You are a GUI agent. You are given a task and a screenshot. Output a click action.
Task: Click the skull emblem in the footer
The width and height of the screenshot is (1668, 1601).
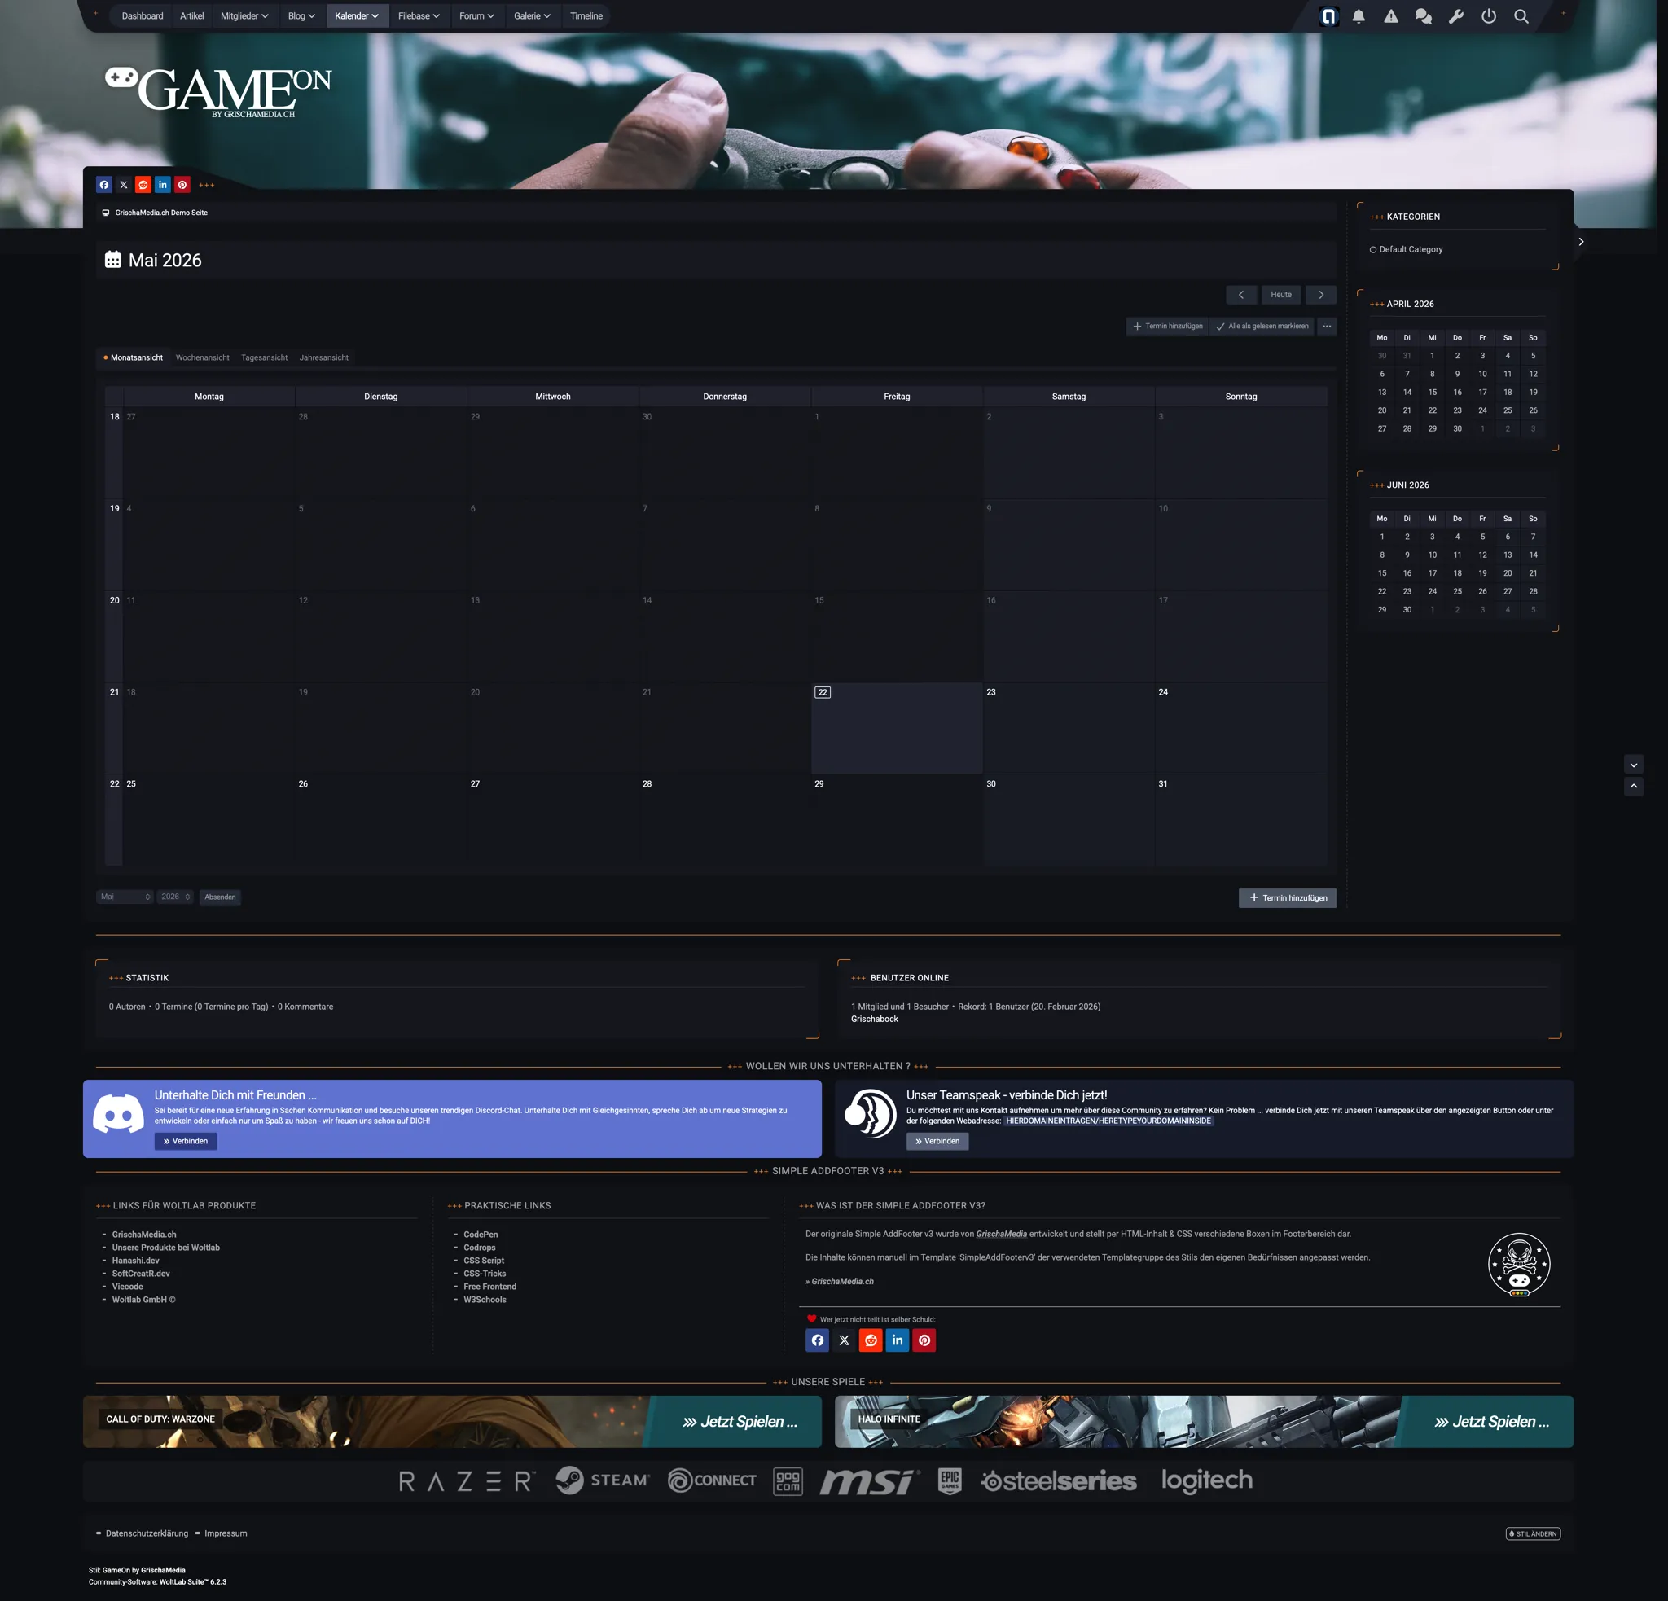tap(1519, 1264)
